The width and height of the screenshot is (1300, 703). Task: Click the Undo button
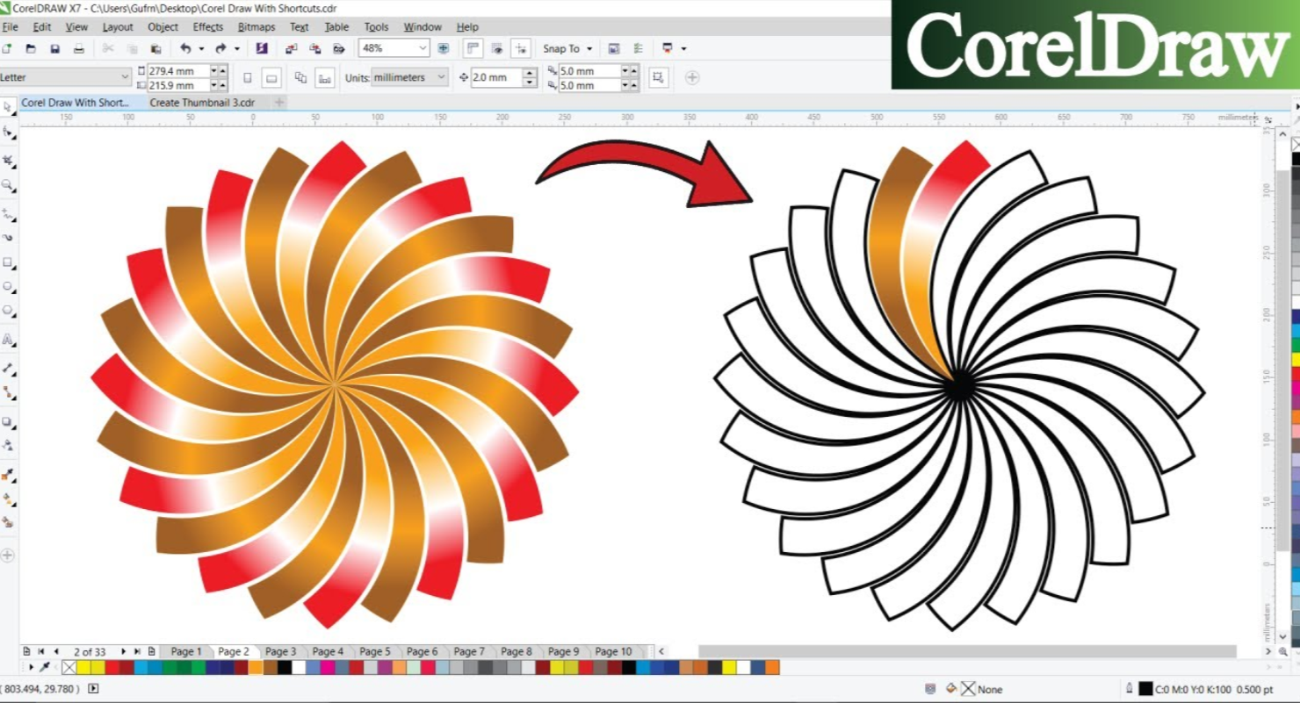(x=184, y=48)
